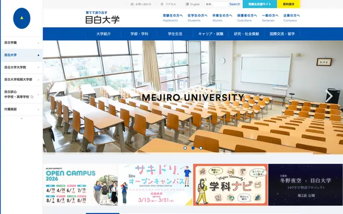Select 目白大学大学院 in the sidebar

click(22, 67)
